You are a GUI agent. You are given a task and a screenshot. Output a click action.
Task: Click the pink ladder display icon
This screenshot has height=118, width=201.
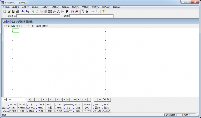(73, 12)
